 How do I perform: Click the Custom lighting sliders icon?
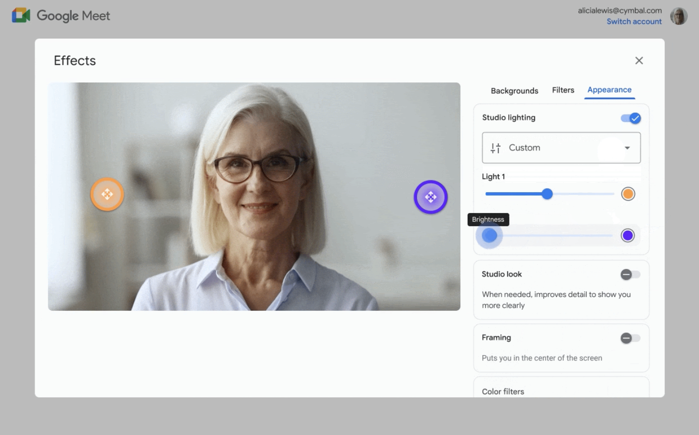point(495,148)
